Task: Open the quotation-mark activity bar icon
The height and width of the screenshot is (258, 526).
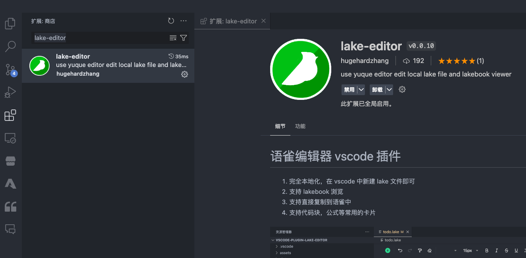Action: click(x=10, y=206)
